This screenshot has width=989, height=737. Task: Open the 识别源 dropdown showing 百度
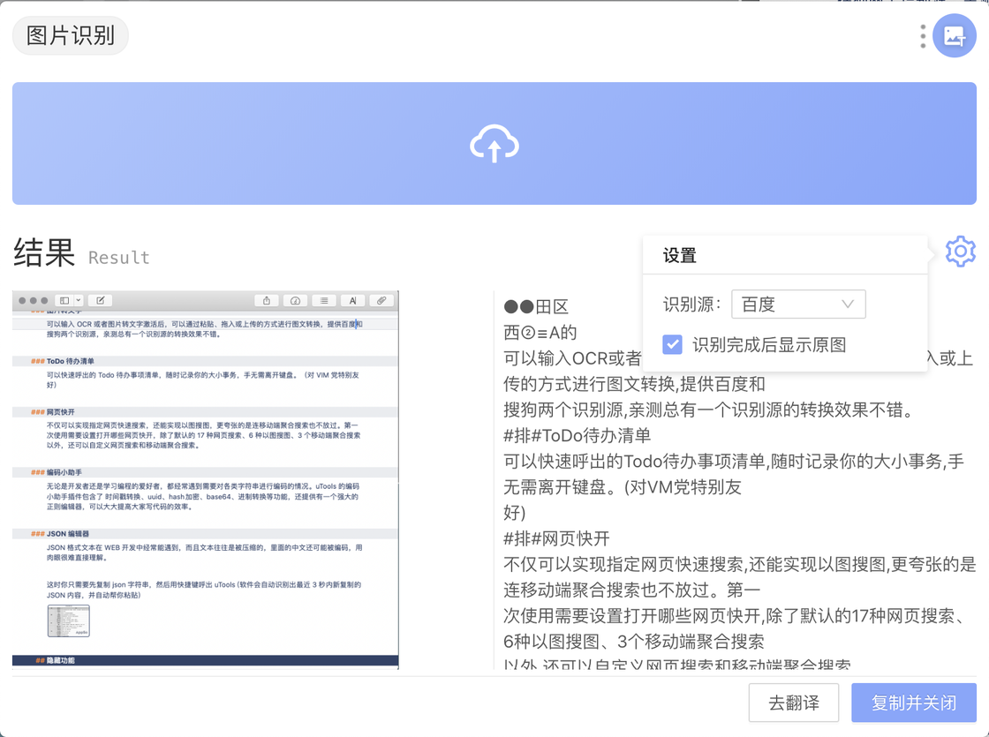coord(798,305)
